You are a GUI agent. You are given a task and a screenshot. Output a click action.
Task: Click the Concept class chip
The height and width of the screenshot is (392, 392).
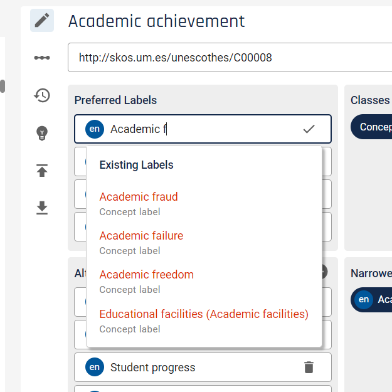371,127
